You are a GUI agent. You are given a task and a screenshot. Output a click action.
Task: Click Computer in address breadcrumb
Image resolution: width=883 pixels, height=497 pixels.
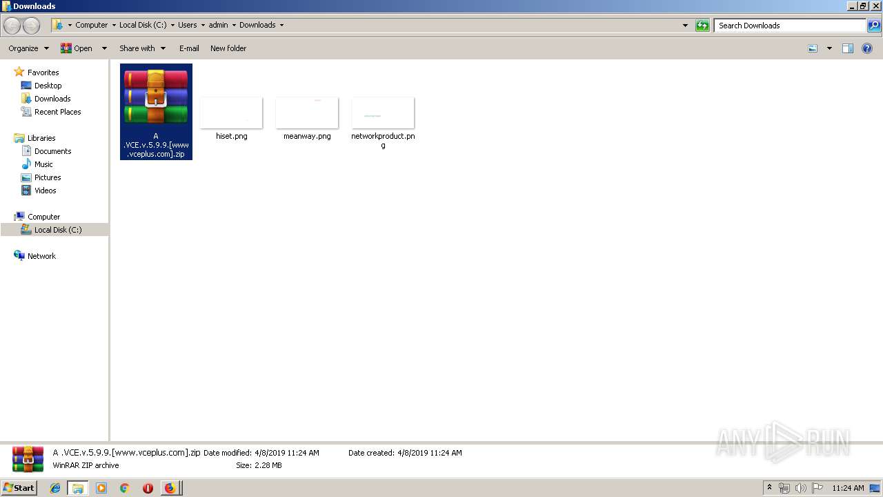pos(91,25)
